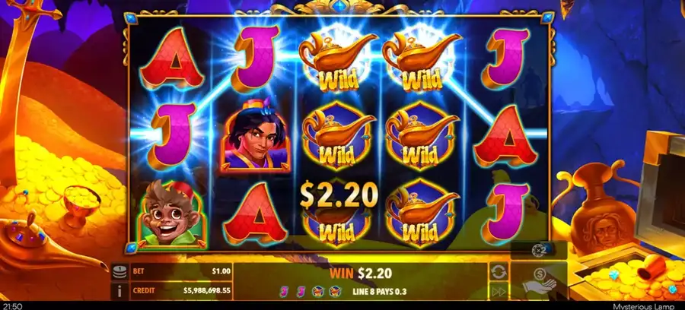Click the WIN $2.20 display

361,274
